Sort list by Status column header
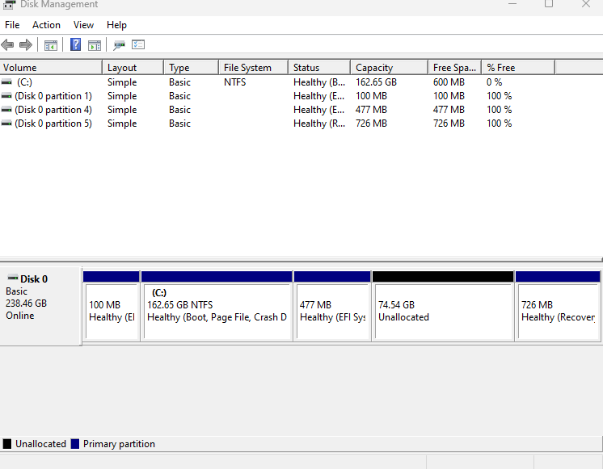This screenshot has height=469, width=603. pos(319,68)
